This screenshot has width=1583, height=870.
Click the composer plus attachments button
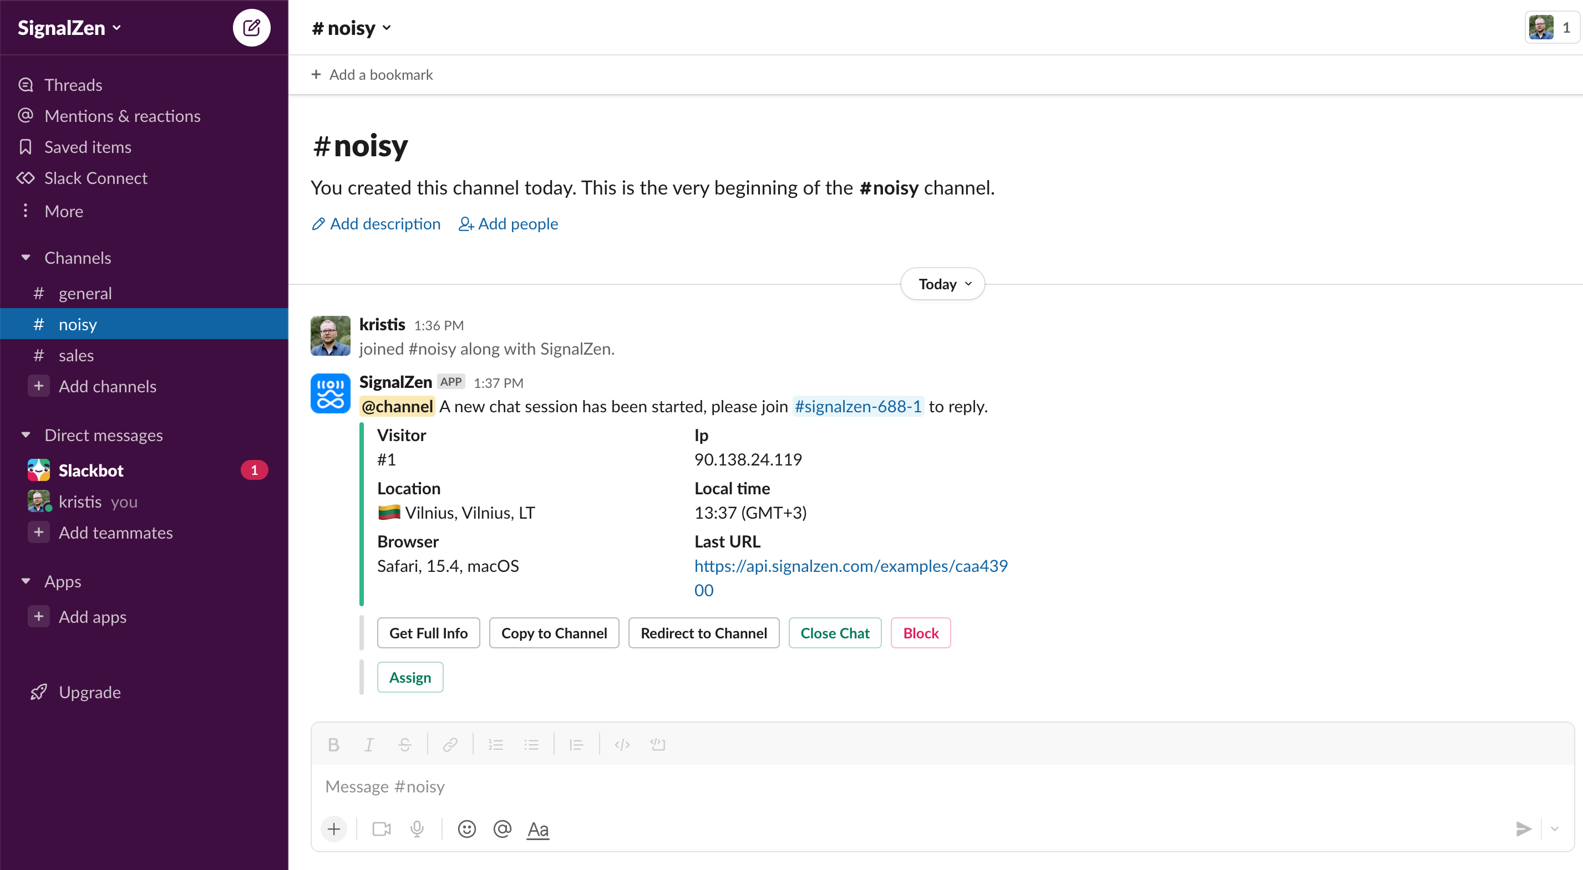334,830
